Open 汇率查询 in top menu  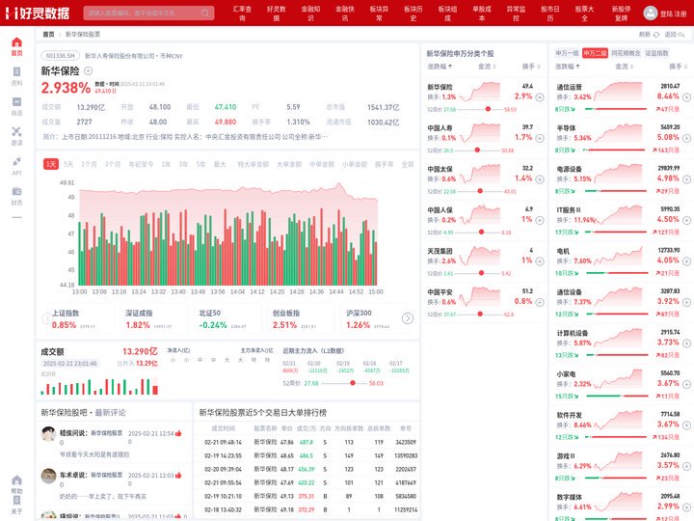242,14
